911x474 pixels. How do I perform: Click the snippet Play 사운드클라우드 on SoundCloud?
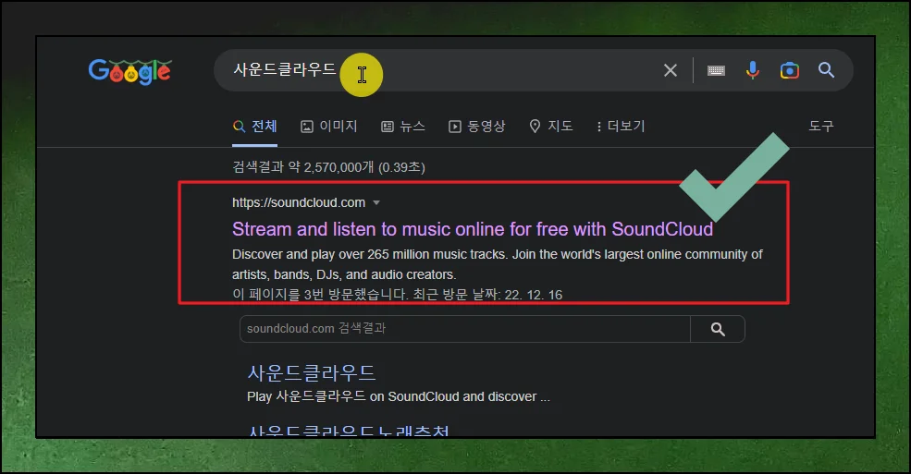click(x=399, y=396)
